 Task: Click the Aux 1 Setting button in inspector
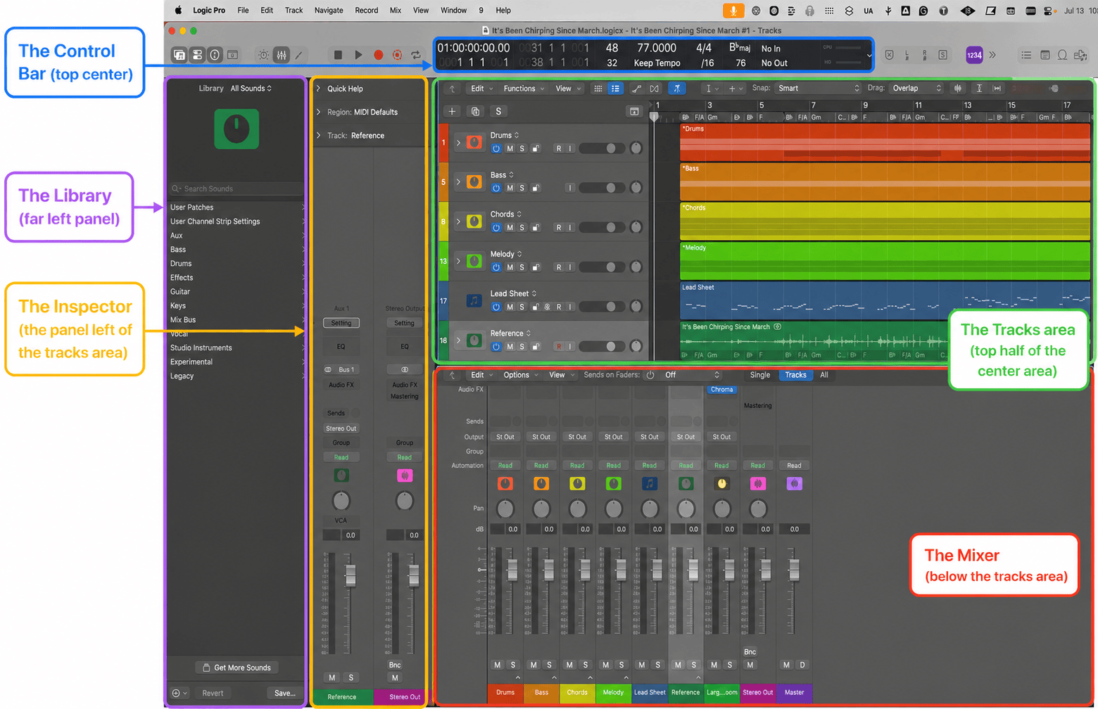click(341, 323)
